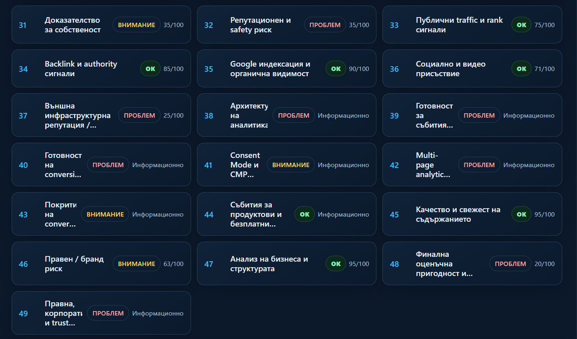Click score 85/100 on card 34

pyautogui.click(x=173, y=69)
